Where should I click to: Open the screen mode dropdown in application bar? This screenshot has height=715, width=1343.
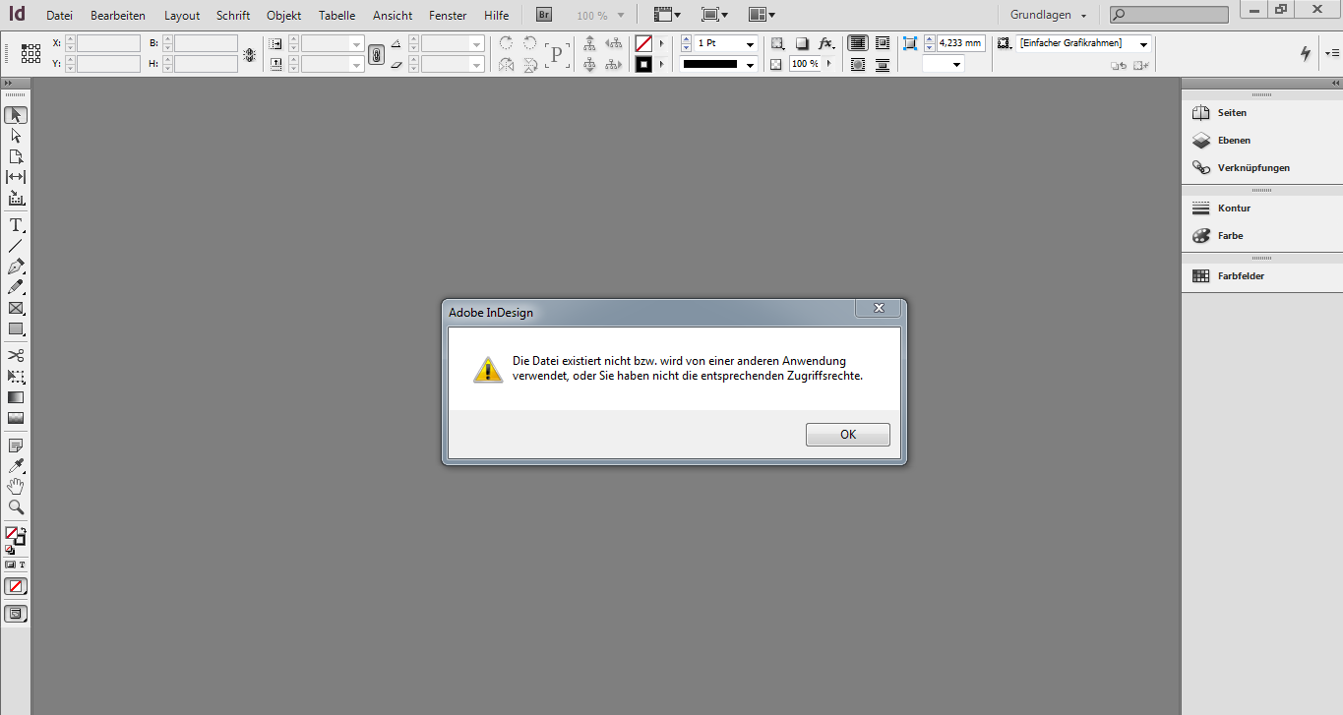715,15
